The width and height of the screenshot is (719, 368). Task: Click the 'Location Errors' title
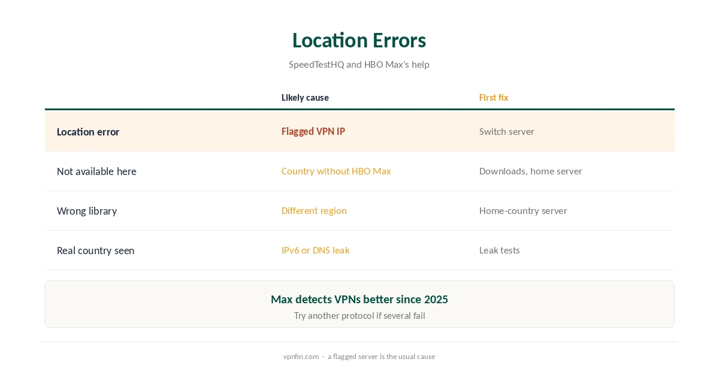click(359, 40)
